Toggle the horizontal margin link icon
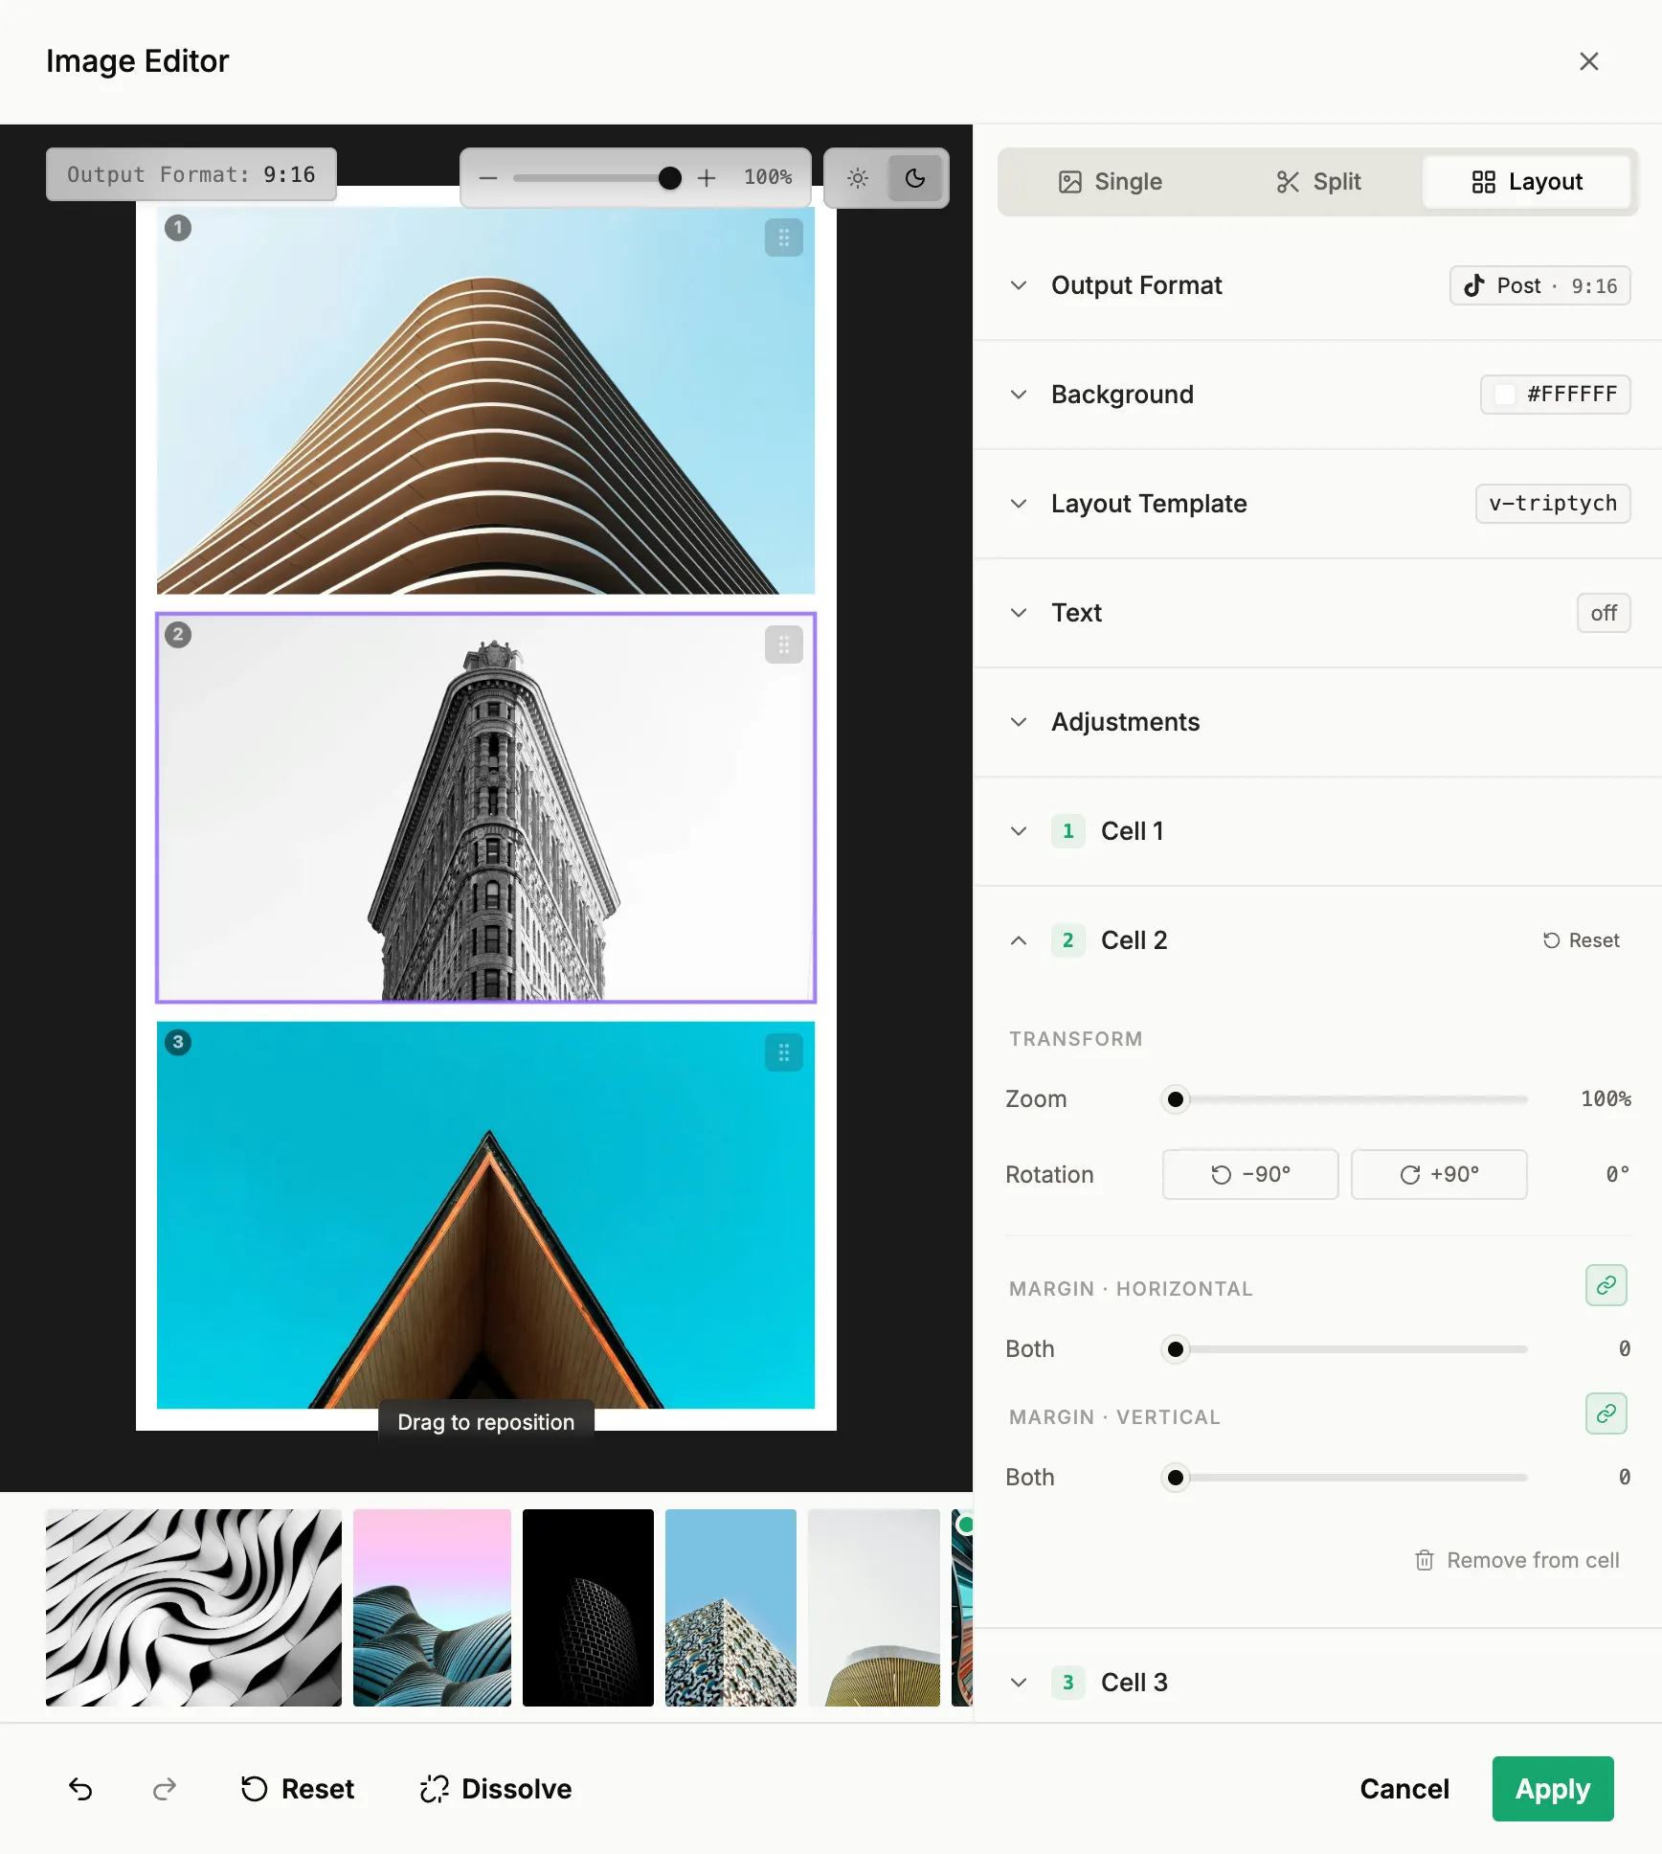Screen dimensions: 1662x1854 [x=1606, y=1285]
